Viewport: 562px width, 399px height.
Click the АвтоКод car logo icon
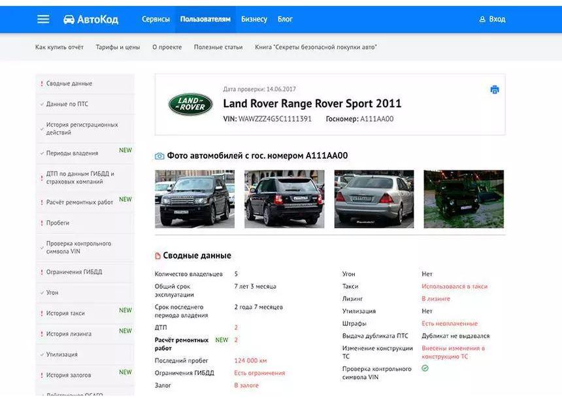(69, 20)
